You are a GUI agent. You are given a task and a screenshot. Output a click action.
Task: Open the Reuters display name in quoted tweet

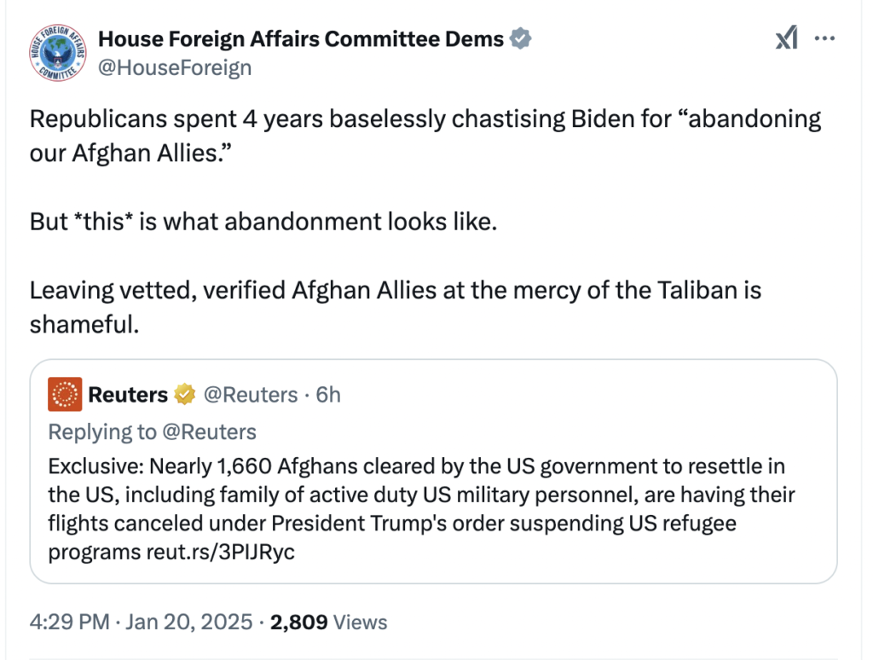pos(128,394)
